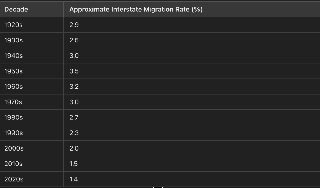Select the 1970s decade cell
This screenshot has width=320, height=188.
click(x=14, y=102)
